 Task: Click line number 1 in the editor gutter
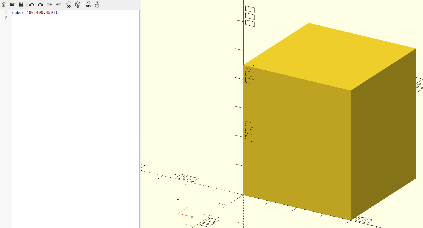pos(6,13)
